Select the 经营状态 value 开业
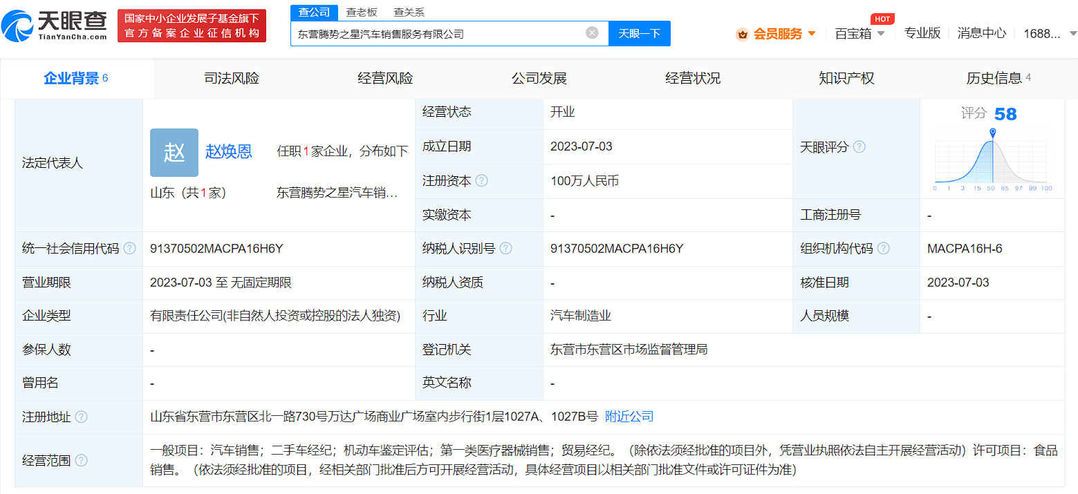Screen dimensions: 1078x494 pos(563,112)
